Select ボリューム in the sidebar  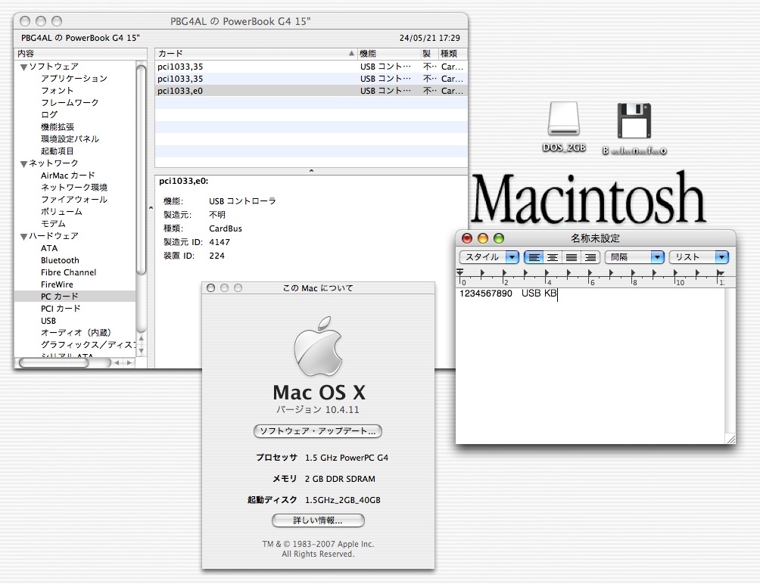tap(61, 212)
